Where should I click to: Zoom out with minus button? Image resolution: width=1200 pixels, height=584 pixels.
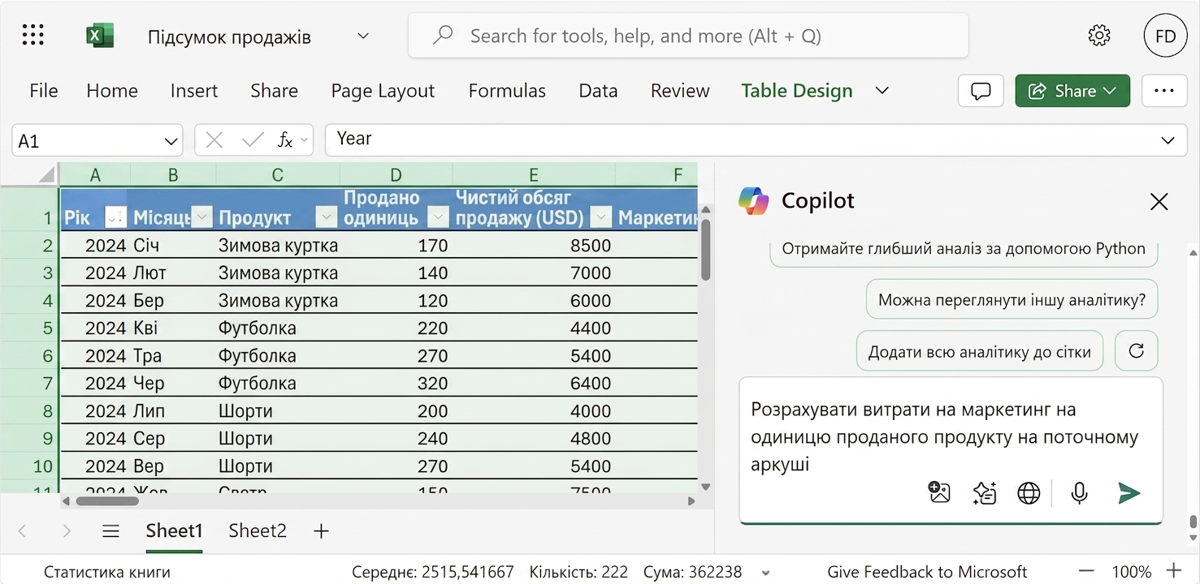click(x=1085, y=571)
